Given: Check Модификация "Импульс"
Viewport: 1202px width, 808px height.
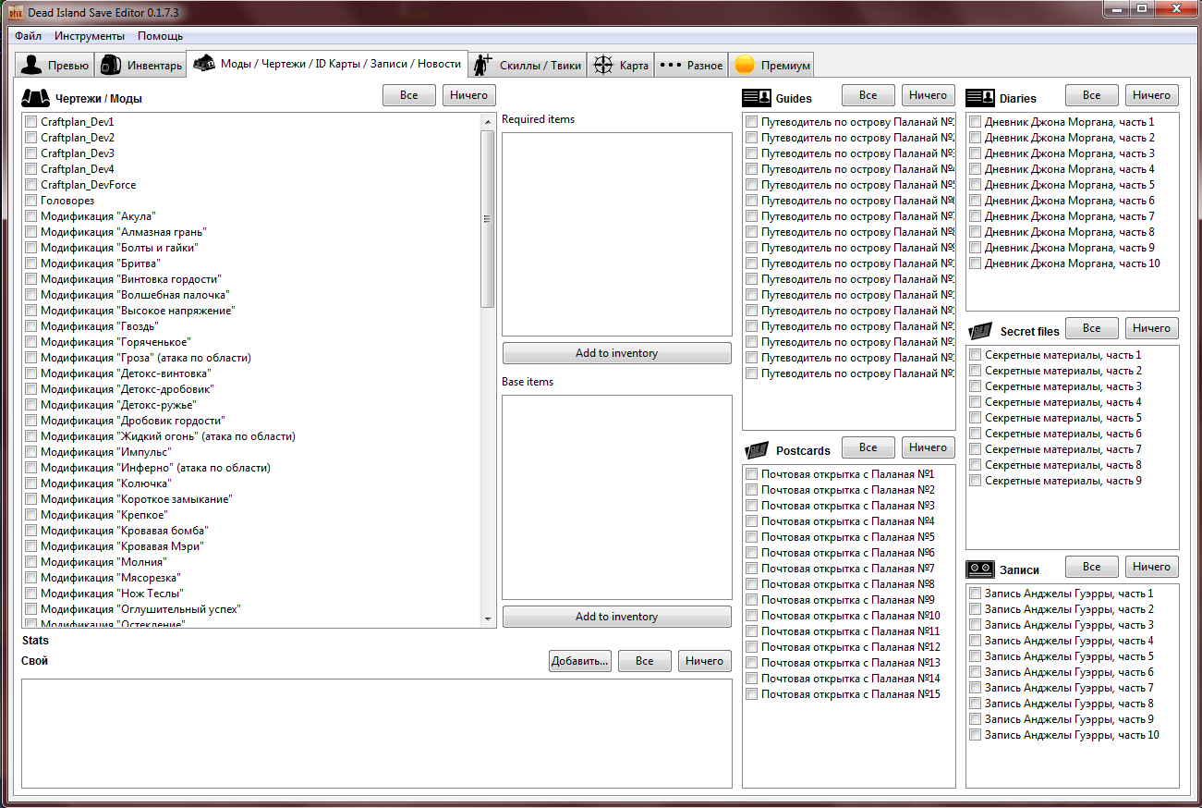Looking at the screenshot, I should 31,452.
